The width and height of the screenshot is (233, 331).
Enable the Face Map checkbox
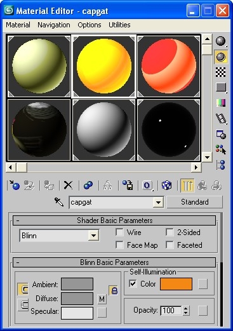[119, 245]
